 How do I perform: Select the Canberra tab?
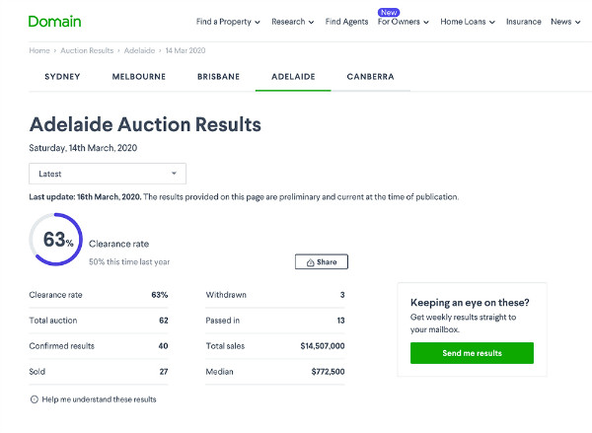[370, 76]
